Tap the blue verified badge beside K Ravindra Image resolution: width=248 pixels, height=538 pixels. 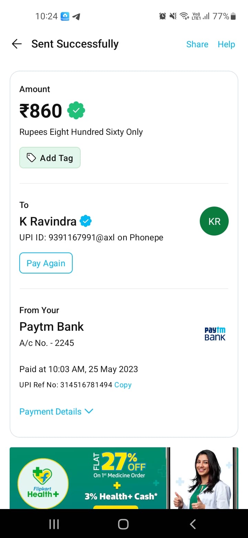[86, 221]
